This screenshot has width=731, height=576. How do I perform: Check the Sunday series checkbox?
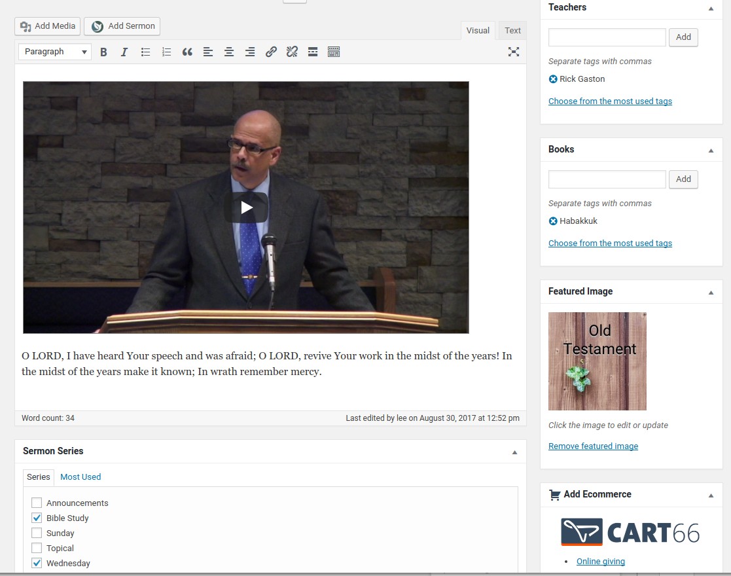(x=37, y=533)
